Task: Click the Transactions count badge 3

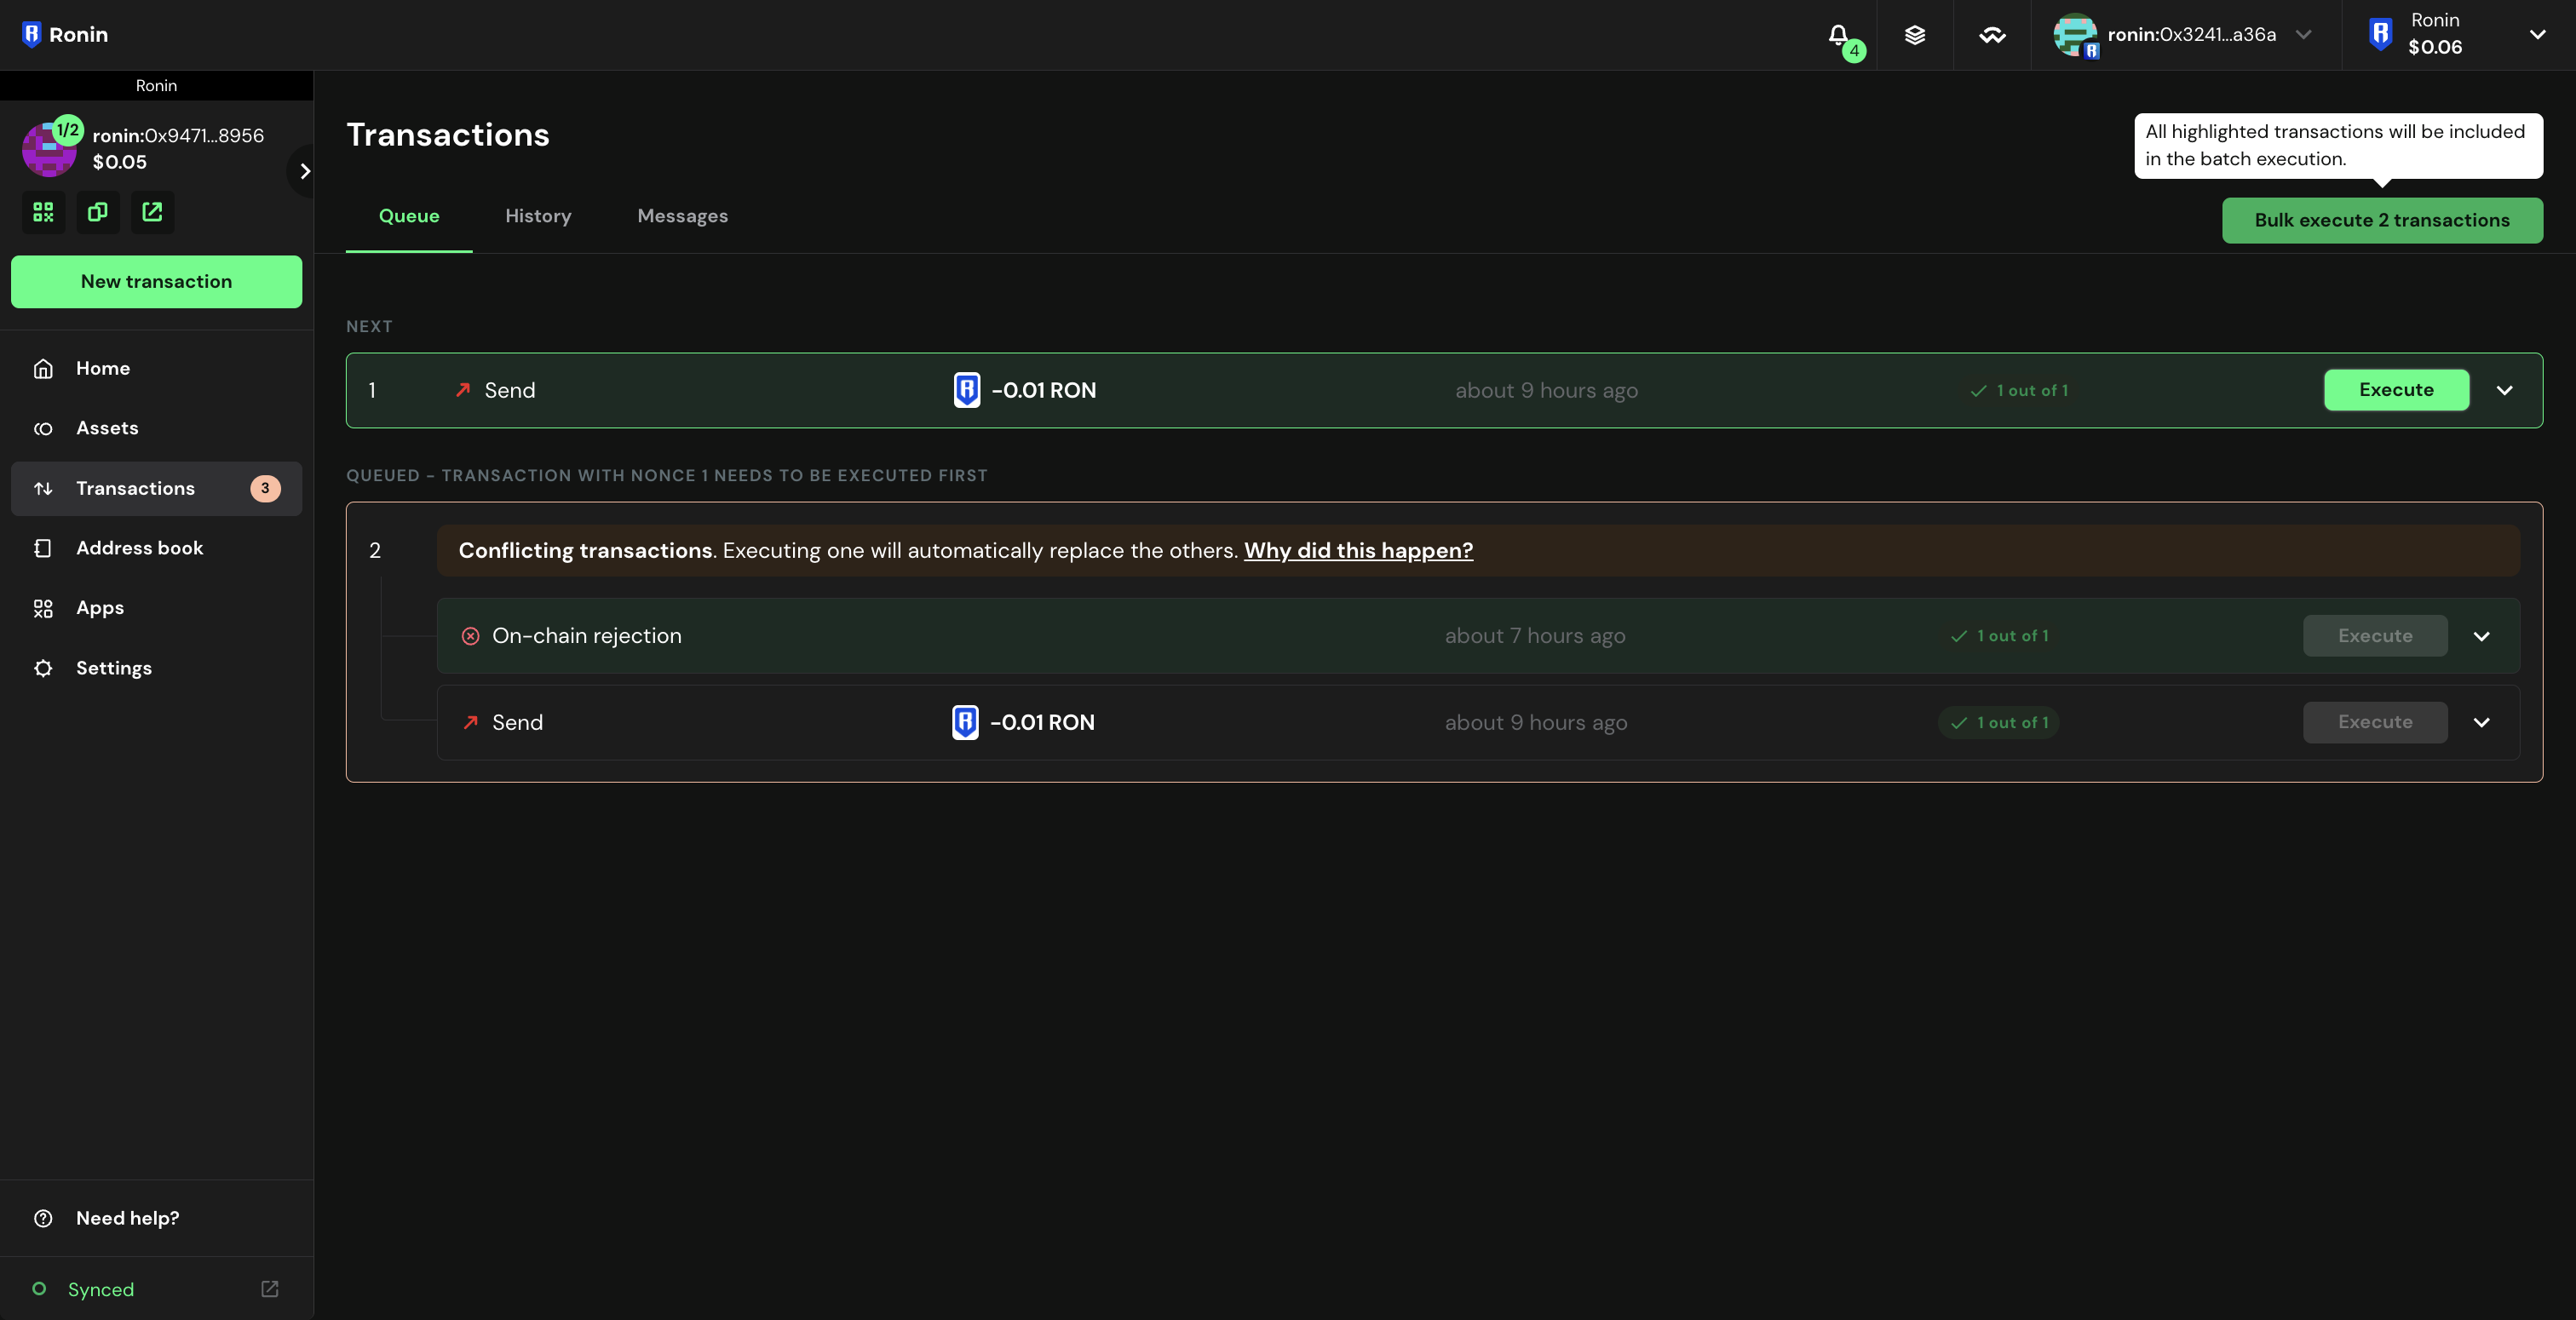Action: click(265, 488)
